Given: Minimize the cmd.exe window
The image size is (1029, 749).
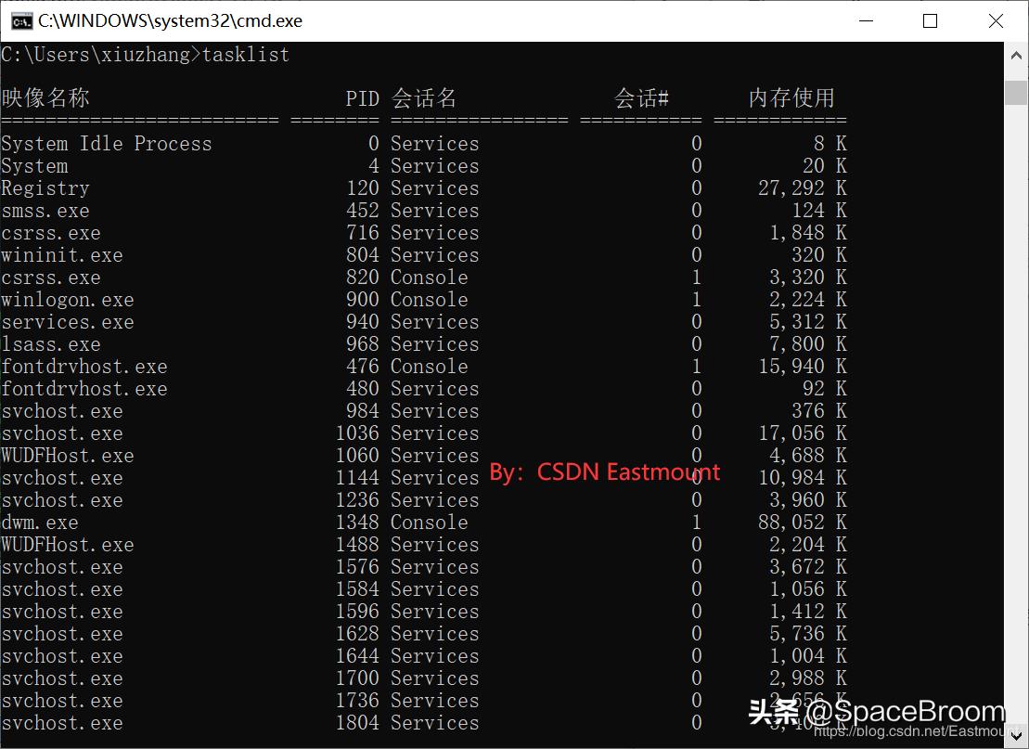Looking at the screenshot, I should click(867, 21).
